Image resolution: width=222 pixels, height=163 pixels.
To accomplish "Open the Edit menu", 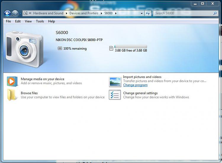I will coord(18,21).
